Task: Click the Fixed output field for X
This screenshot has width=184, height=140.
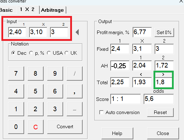Action: coord(142,49)
